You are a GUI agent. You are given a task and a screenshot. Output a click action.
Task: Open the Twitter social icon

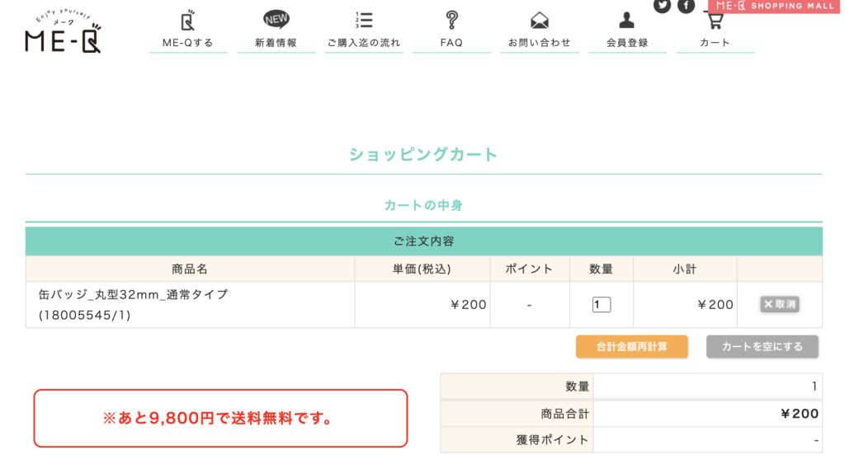click(662, 6)
